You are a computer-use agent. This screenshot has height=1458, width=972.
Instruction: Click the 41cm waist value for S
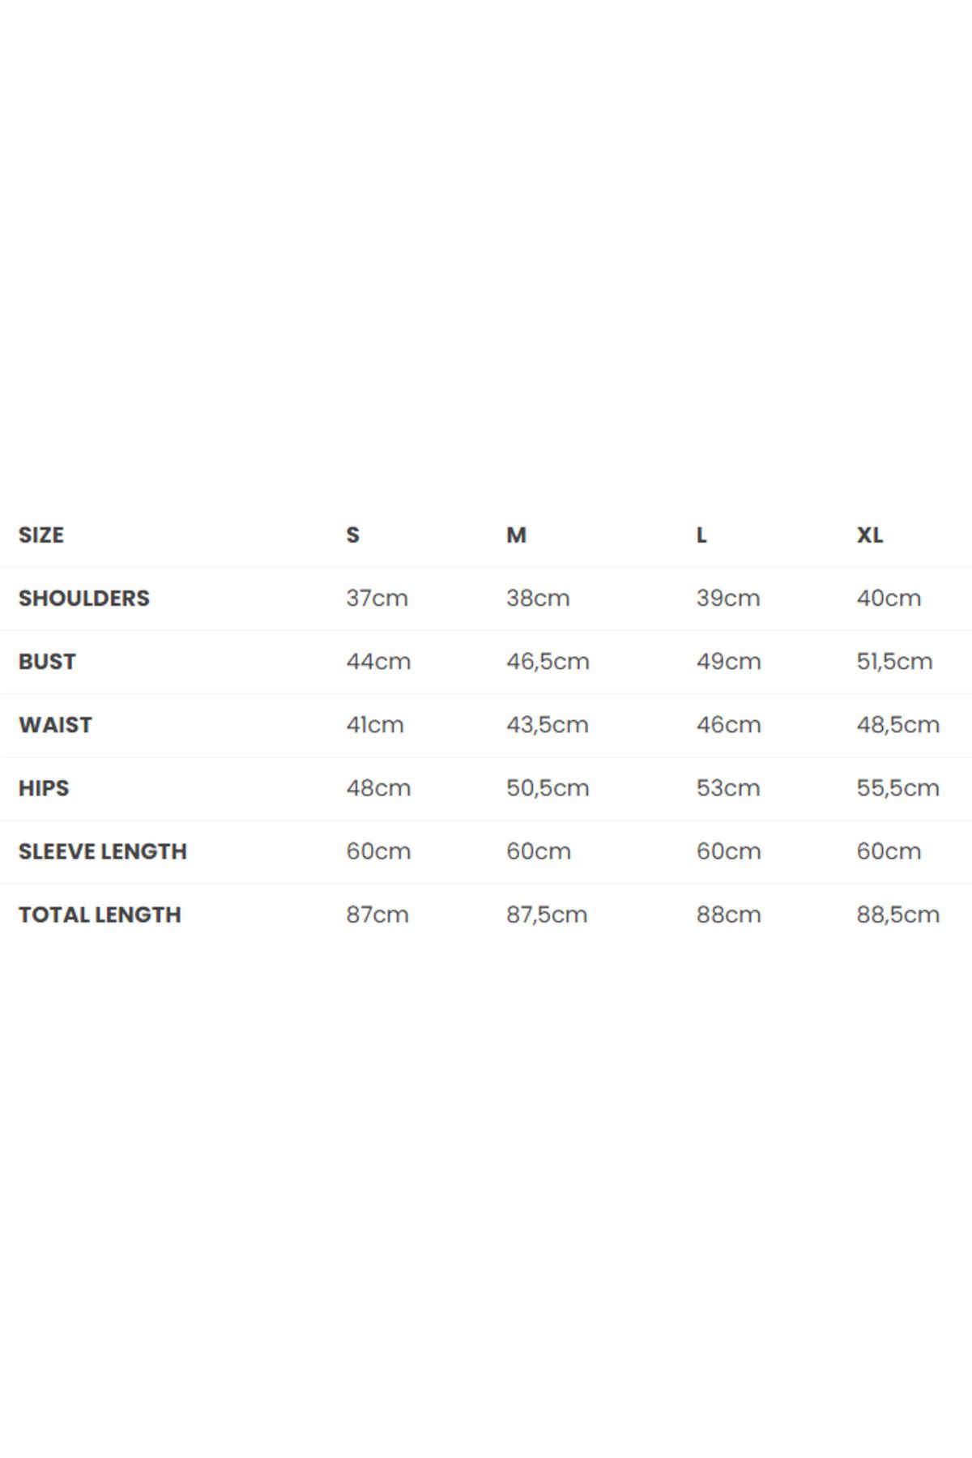375,725
